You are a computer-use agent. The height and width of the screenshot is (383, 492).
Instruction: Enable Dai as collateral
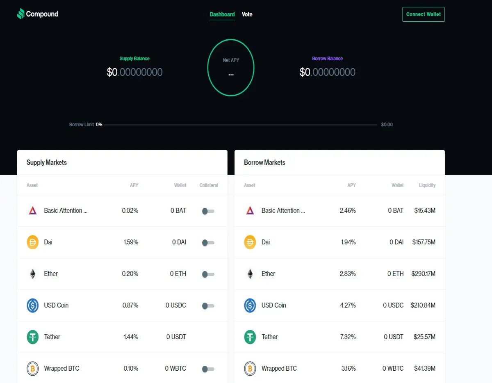[x=208, y=243]
